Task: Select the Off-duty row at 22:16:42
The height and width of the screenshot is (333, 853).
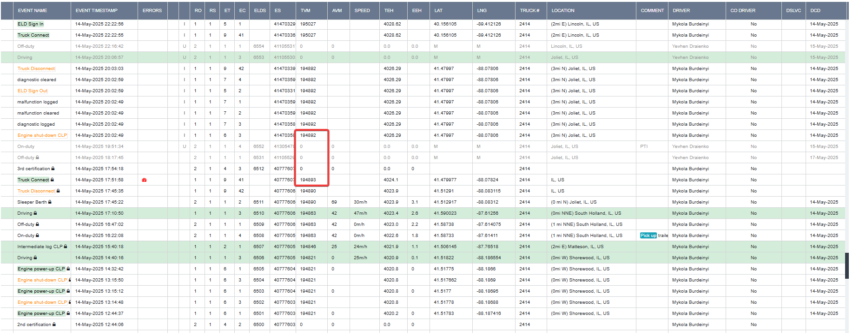Action: coord(423,46)
